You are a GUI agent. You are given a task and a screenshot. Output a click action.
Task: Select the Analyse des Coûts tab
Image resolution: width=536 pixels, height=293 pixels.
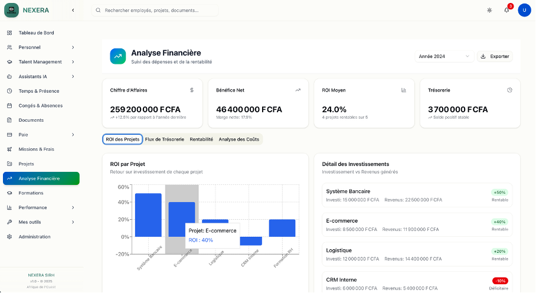point(238,139)
